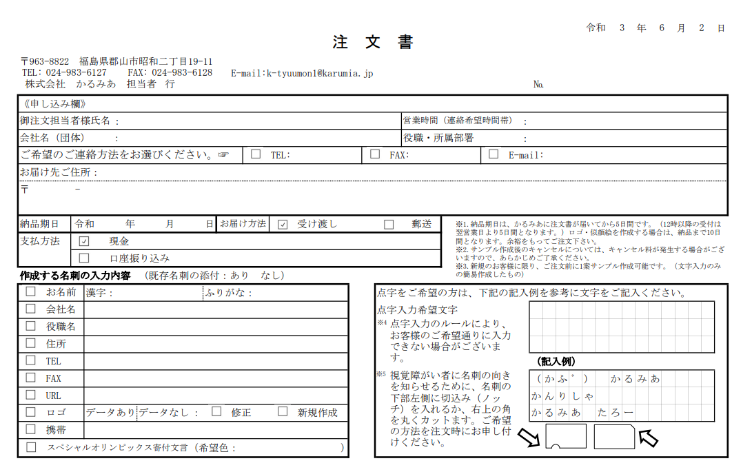
Task: Click the TEL: 024-983-6127 text
Action: point(64,72)
